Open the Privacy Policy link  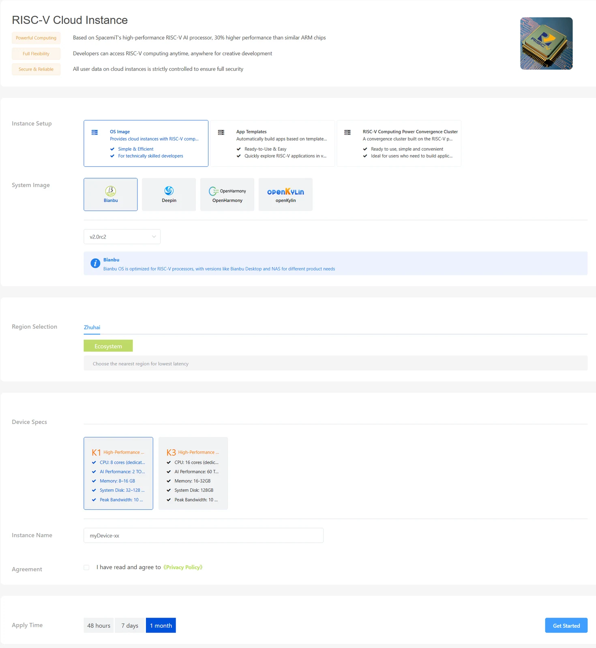click(x=183, y=567)
